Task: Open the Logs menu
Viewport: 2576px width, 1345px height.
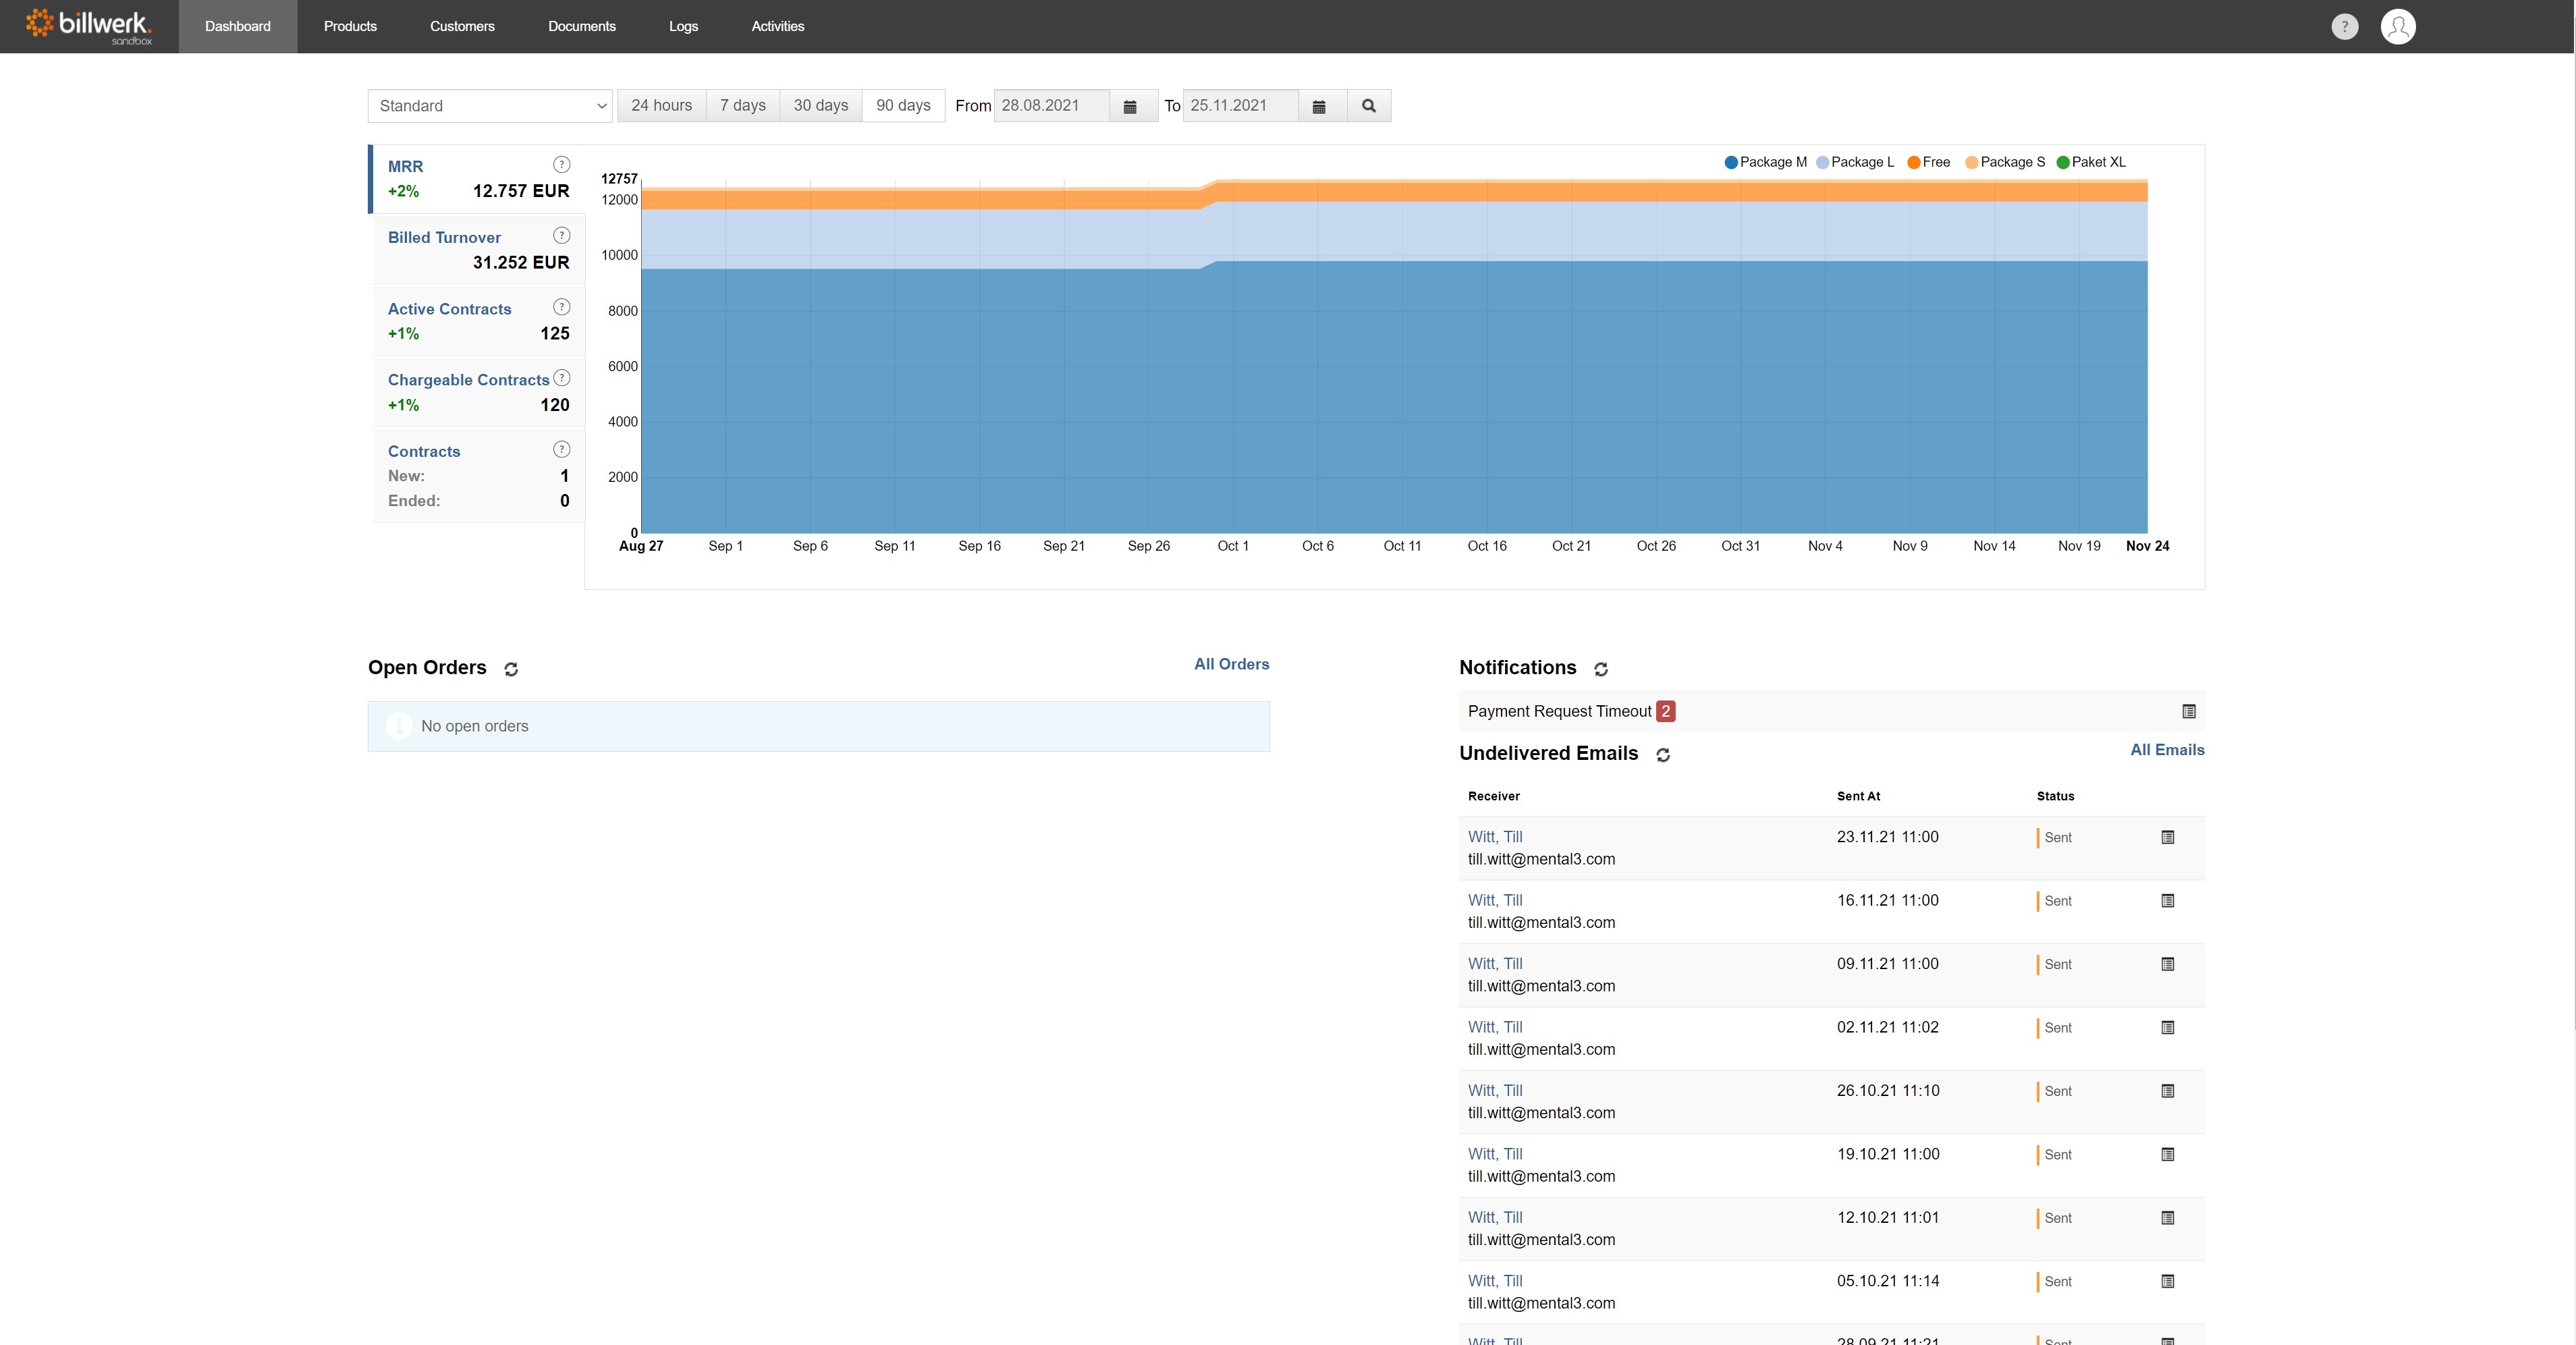Action: pos(684,26)
